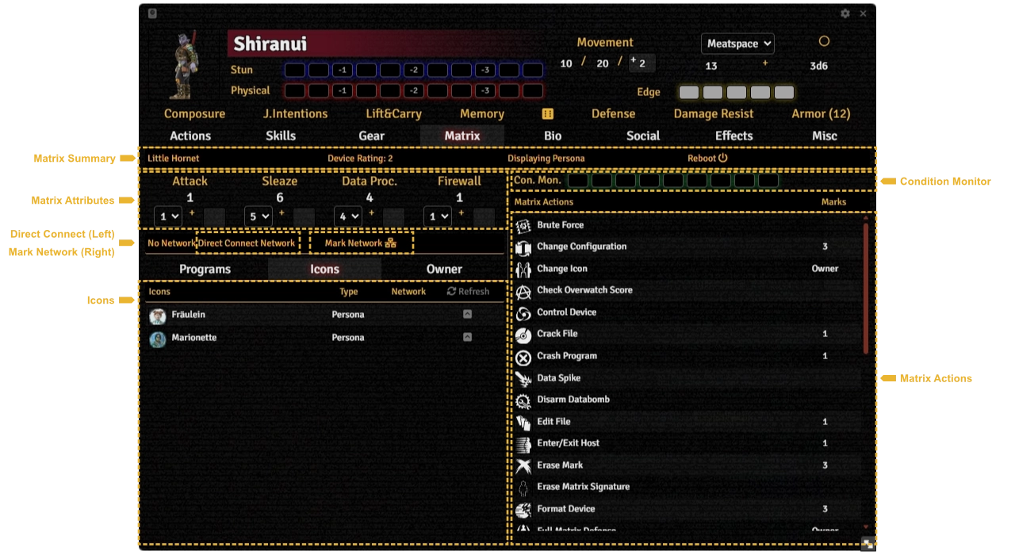Screen dimensions: 1015x555
Task: Click the Crash Program icon
Action: tap(523, 358)
